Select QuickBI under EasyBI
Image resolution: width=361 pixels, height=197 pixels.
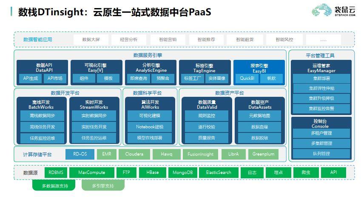click(x=247, y=79)
